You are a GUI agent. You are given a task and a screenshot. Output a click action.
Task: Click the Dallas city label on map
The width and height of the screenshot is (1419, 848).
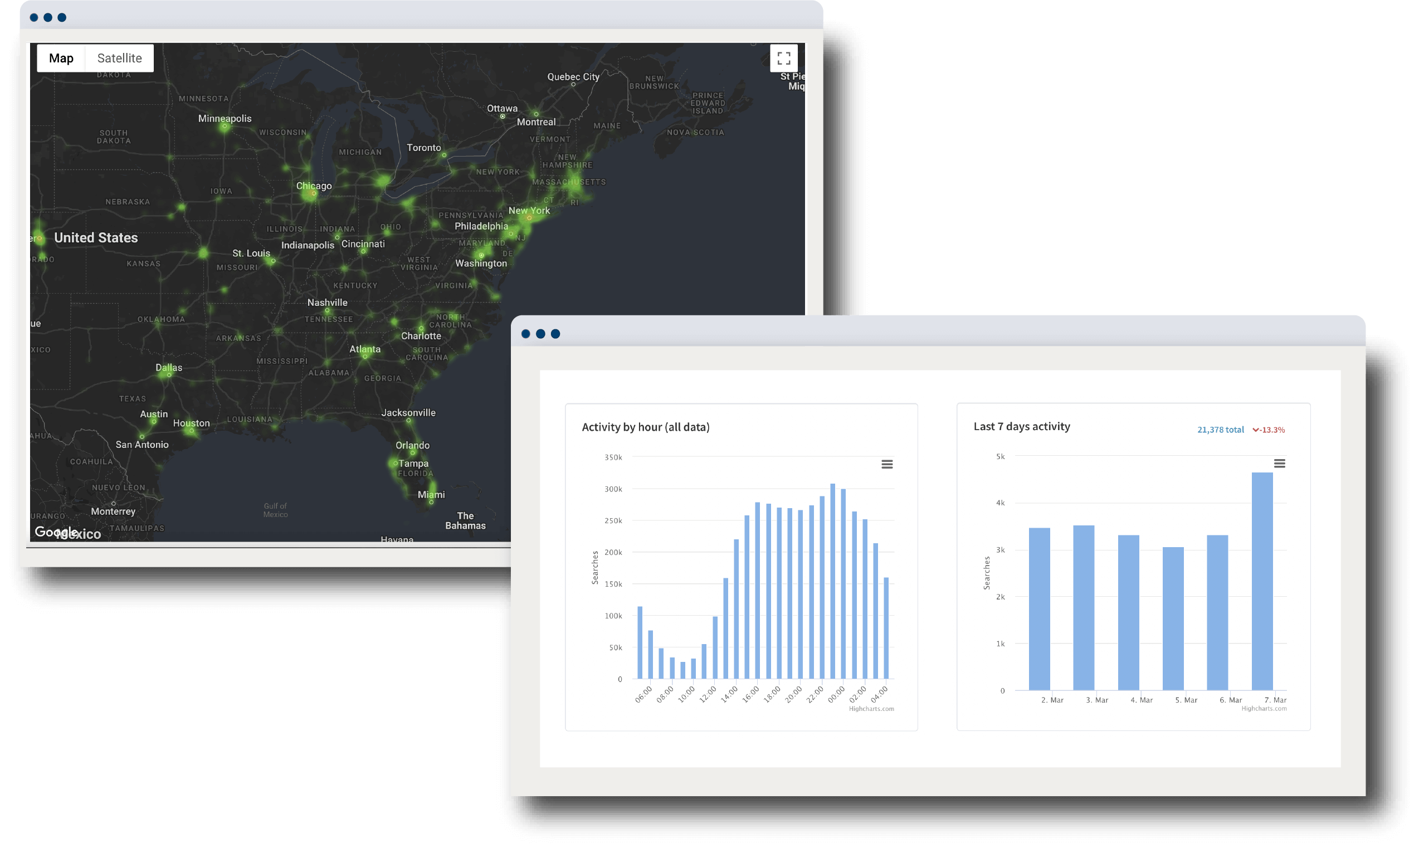168,367
